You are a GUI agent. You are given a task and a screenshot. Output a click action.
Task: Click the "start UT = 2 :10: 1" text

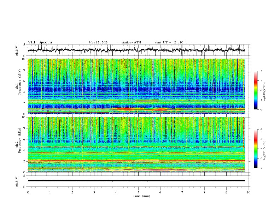click(x=171, y=42)
